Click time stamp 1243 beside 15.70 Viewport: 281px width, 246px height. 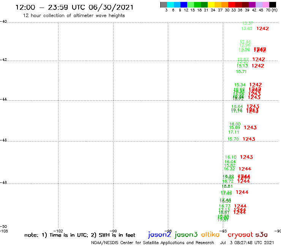(249, 139)
